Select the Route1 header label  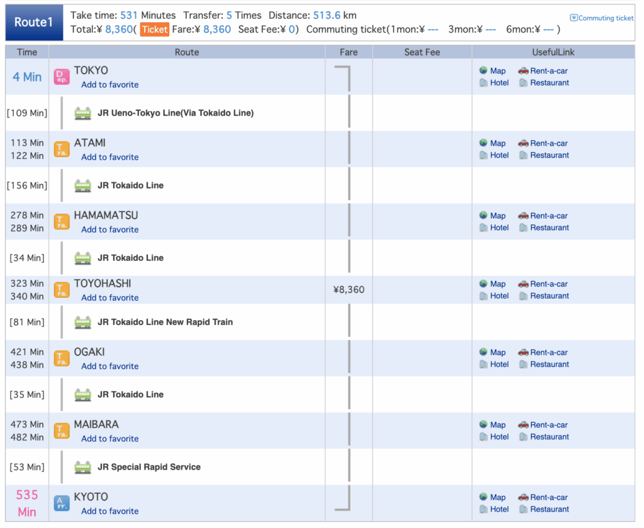(34, 22)
